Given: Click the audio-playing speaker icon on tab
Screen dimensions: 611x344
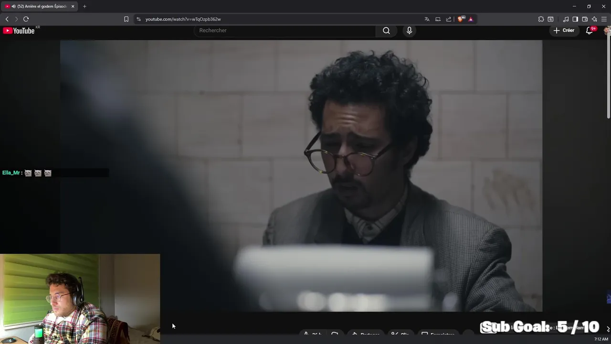Looking at the screenshot, I should pos(13,6).
